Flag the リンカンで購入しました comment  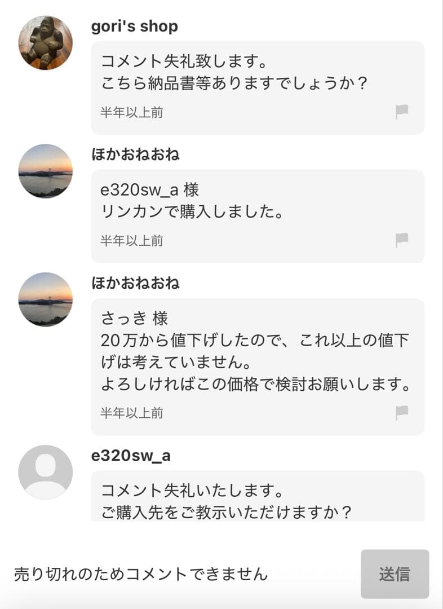pyautogui.click(x=402, y=240)
